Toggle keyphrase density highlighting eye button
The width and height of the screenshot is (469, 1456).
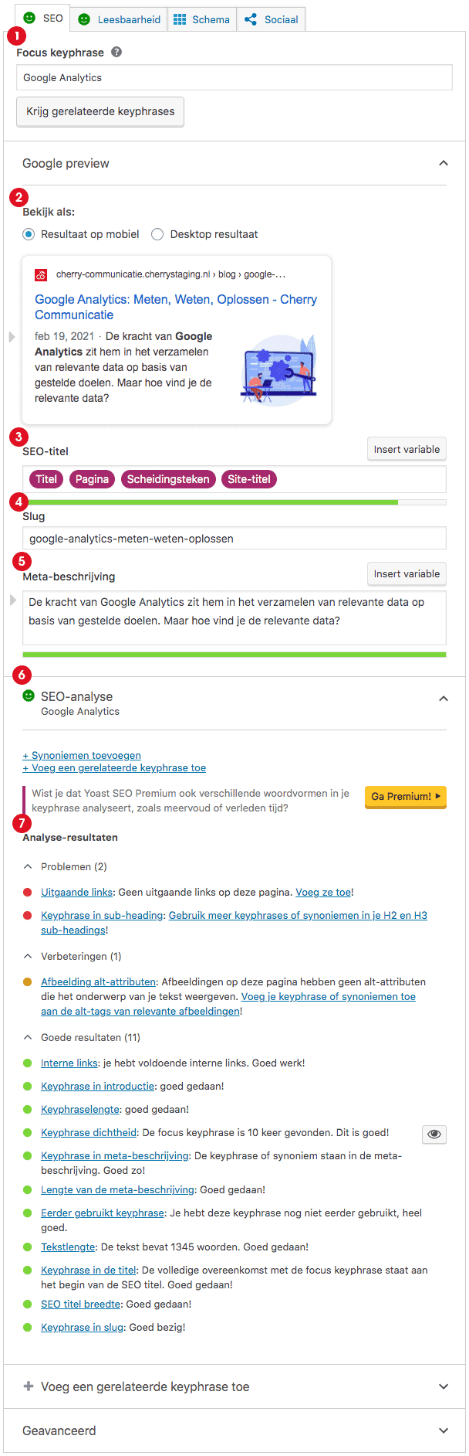click(434, 1134)
